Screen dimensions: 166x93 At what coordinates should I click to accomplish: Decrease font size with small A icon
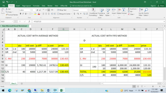point(40,10)
